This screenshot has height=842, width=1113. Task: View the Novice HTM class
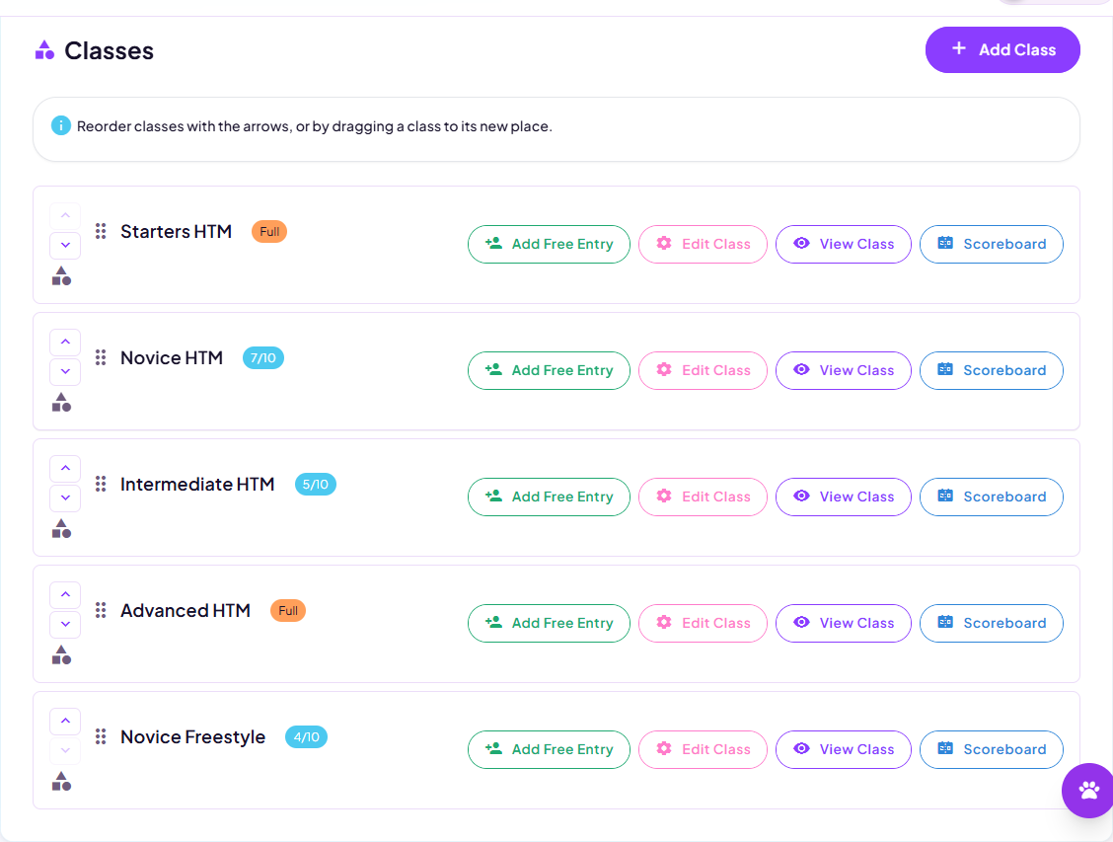tap(844, 370)
